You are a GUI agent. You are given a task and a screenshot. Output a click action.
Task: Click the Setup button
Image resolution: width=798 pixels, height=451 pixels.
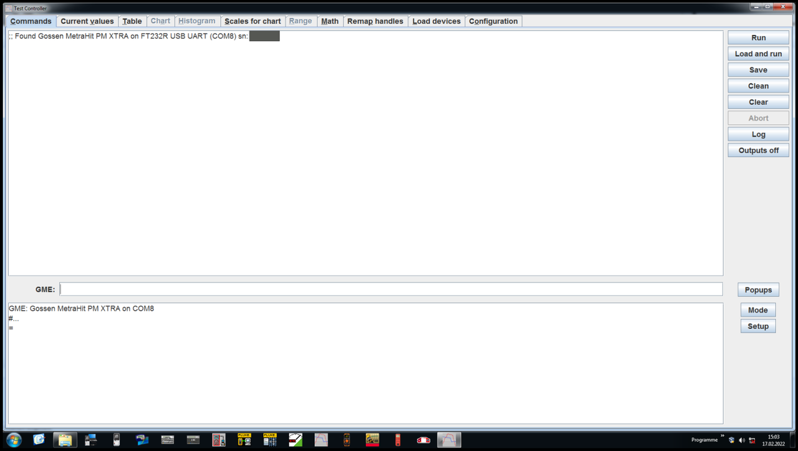point(758,326)
